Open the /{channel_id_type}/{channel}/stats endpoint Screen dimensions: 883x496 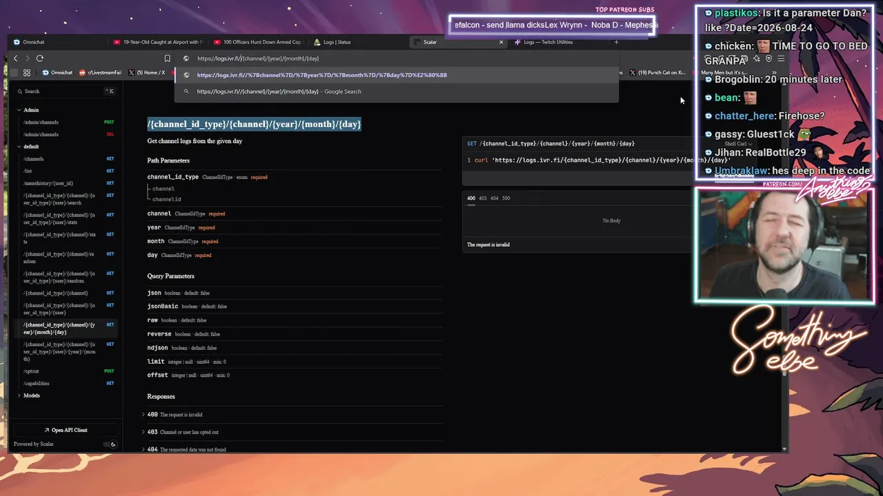67,238
